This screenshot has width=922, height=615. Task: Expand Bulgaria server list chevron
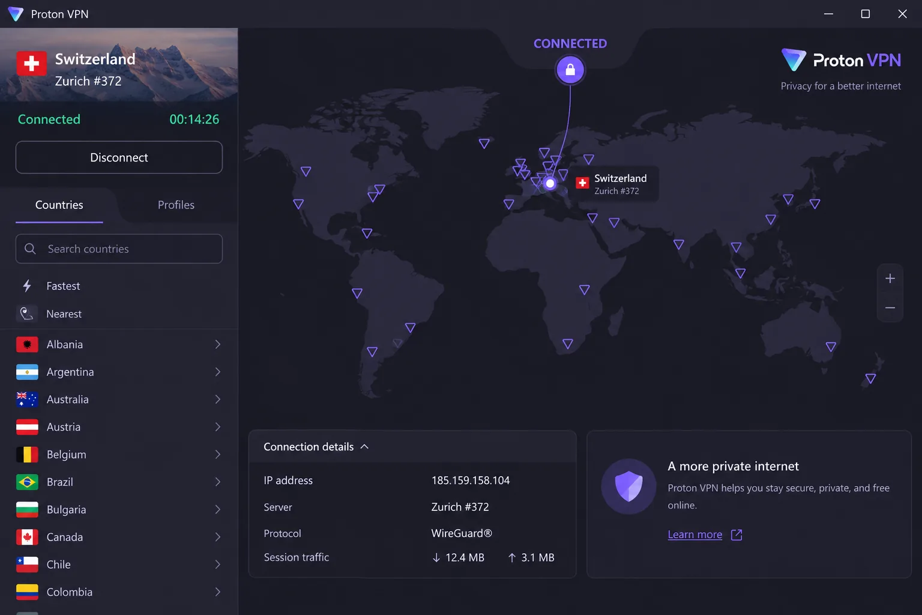pos(218,509)
